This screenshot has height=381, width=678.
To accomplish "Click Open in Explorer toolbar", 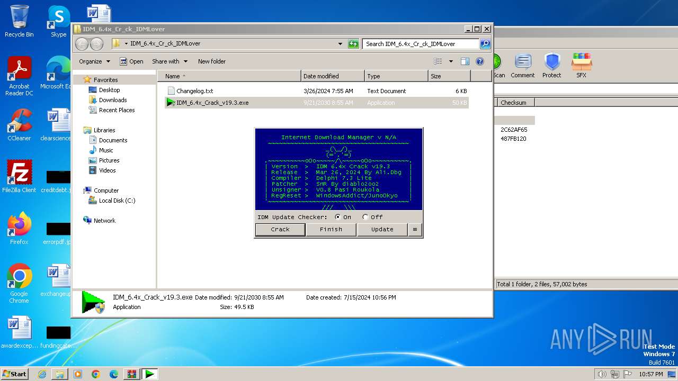I will pyautogui.click(x=131, y=61).
